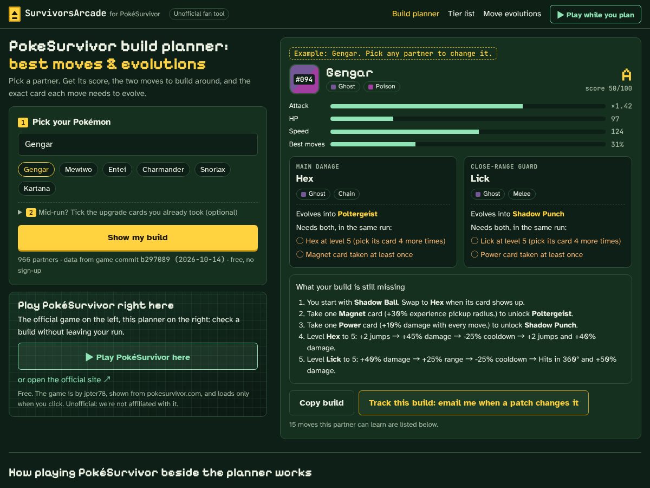Click the SurvivorsArcade site name
This screenshot has width=650, height=488.
click(66, 14)
